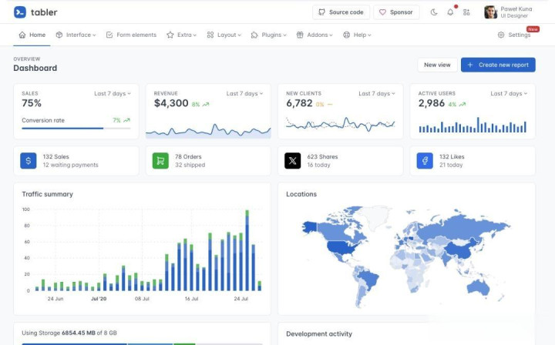Click the New Clients line chart

tap(340, 124)
